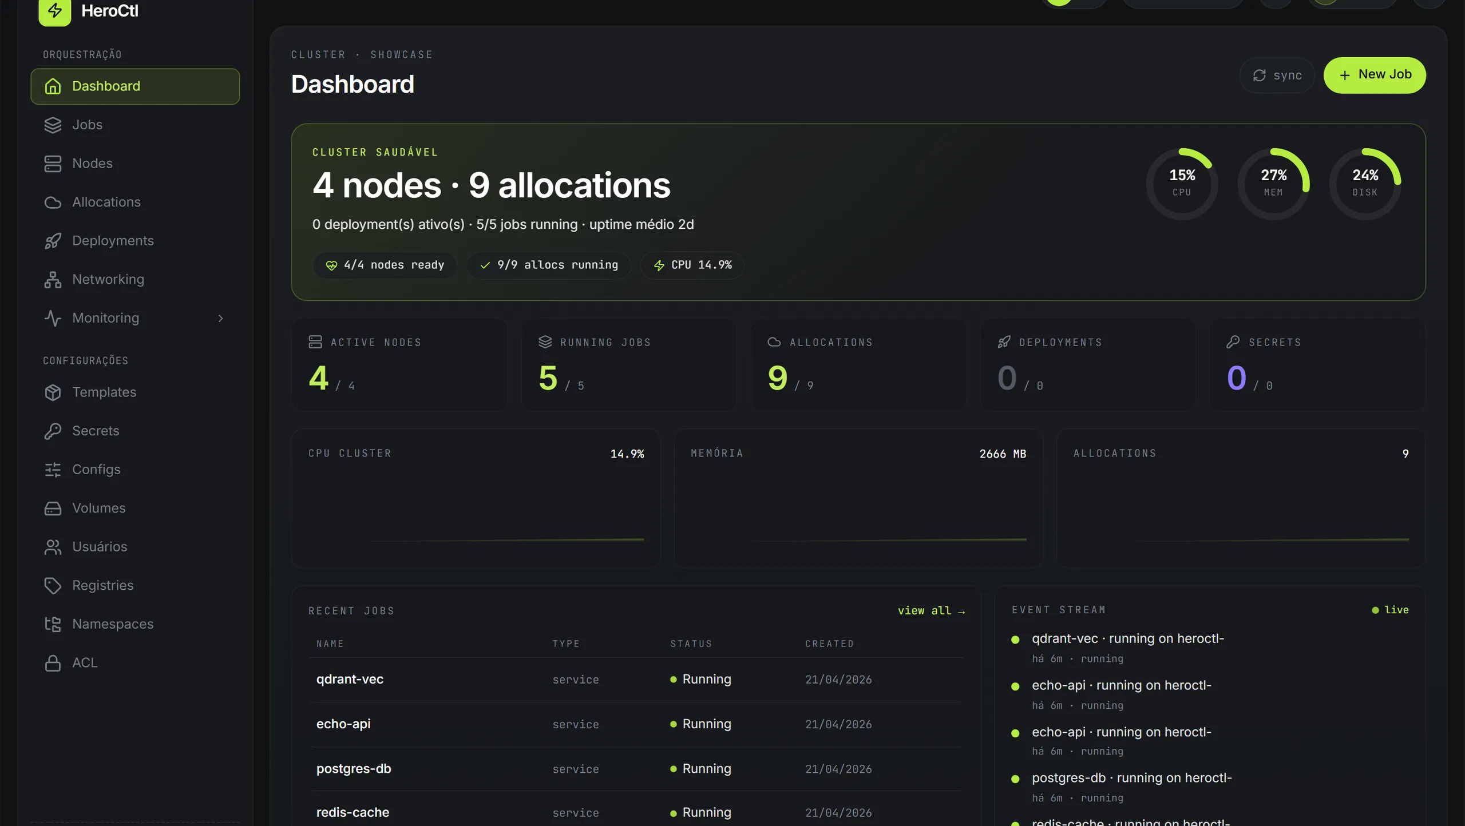Image resolution: width=1465 pixels, height=826 pixels.
Task: Open the postgres-db job row
Action: coord(636,769)
